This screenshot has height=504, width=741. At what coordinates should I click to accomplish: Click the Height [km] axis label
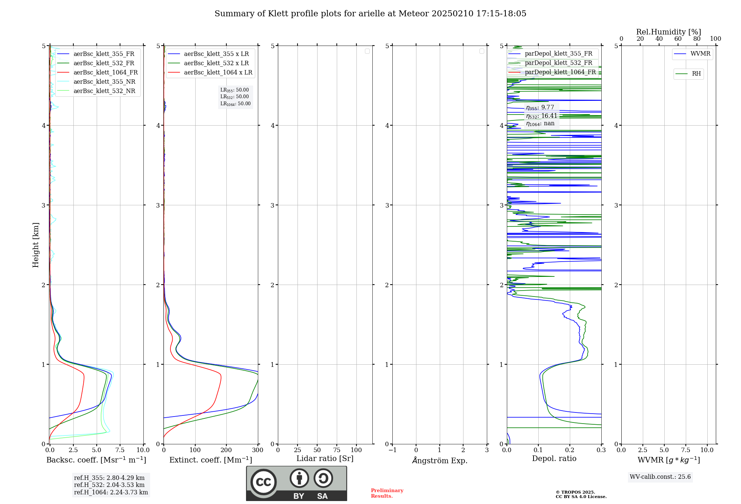(36, 245)
